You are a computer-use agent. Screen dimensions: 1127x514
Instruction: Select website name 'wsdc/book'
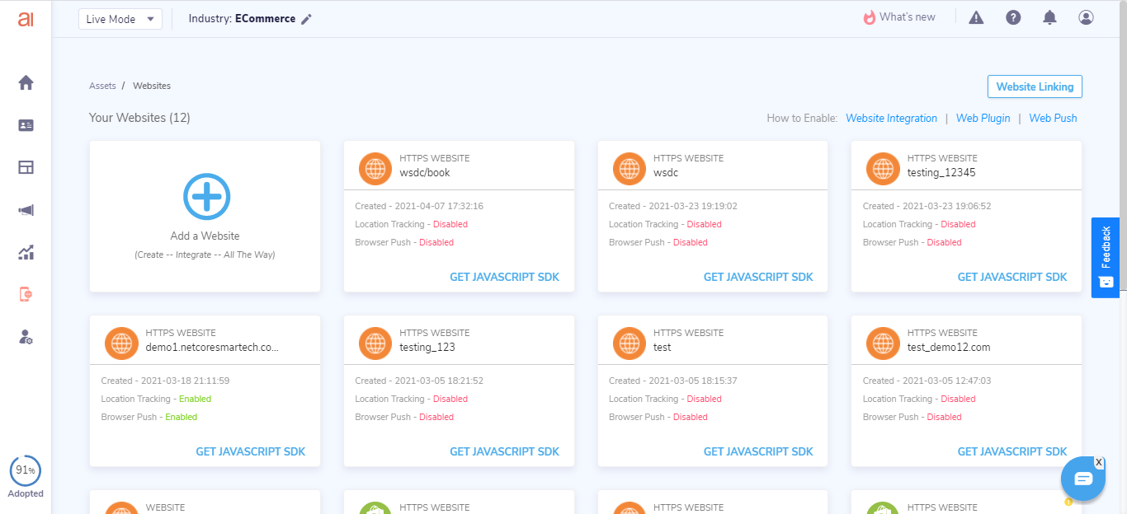425,173
